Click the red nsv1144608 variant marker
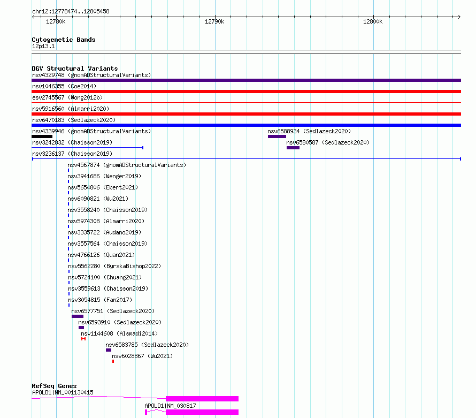Image resolution: width=476 pixels, height=418 pixels. click(83, 339)
